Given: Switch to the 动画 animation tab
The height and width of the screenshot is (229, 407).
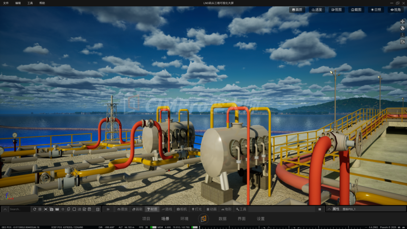Looking at the screenshot, I should tap(211, 209).
